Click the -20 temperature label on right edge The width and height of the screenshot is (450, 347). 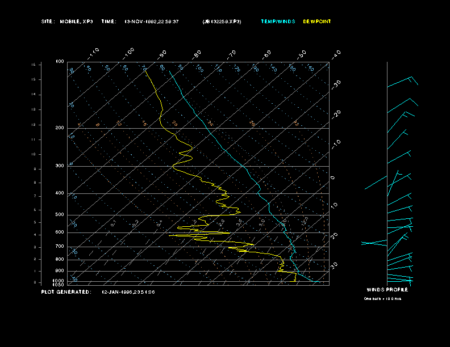(336, 115)
